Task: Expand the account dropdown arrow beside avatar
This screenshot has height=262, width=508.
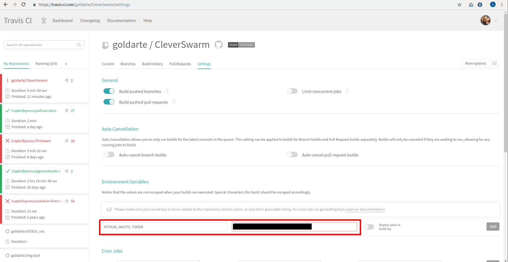Action: (496, 21)
